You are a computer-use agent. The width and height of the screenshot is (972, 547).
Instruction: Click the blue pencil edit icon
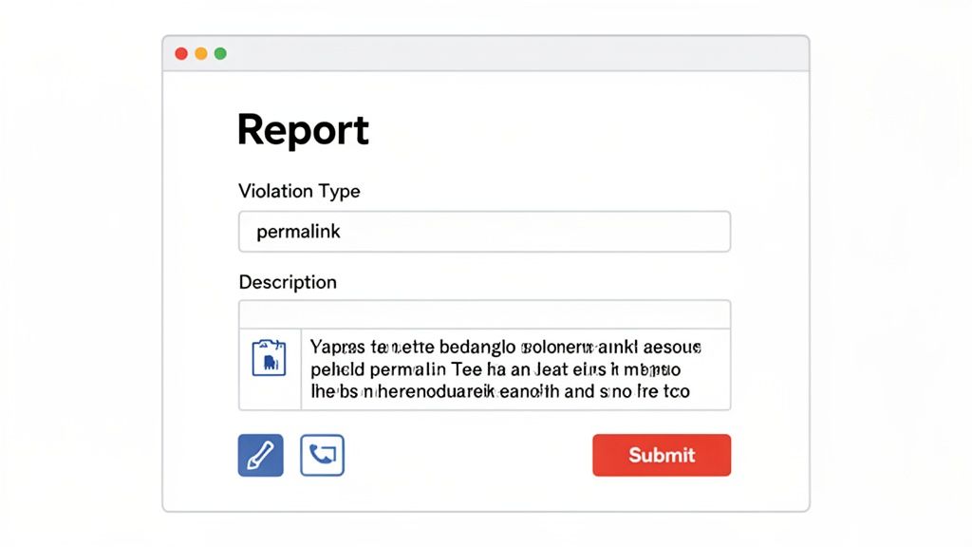[260, 455]
